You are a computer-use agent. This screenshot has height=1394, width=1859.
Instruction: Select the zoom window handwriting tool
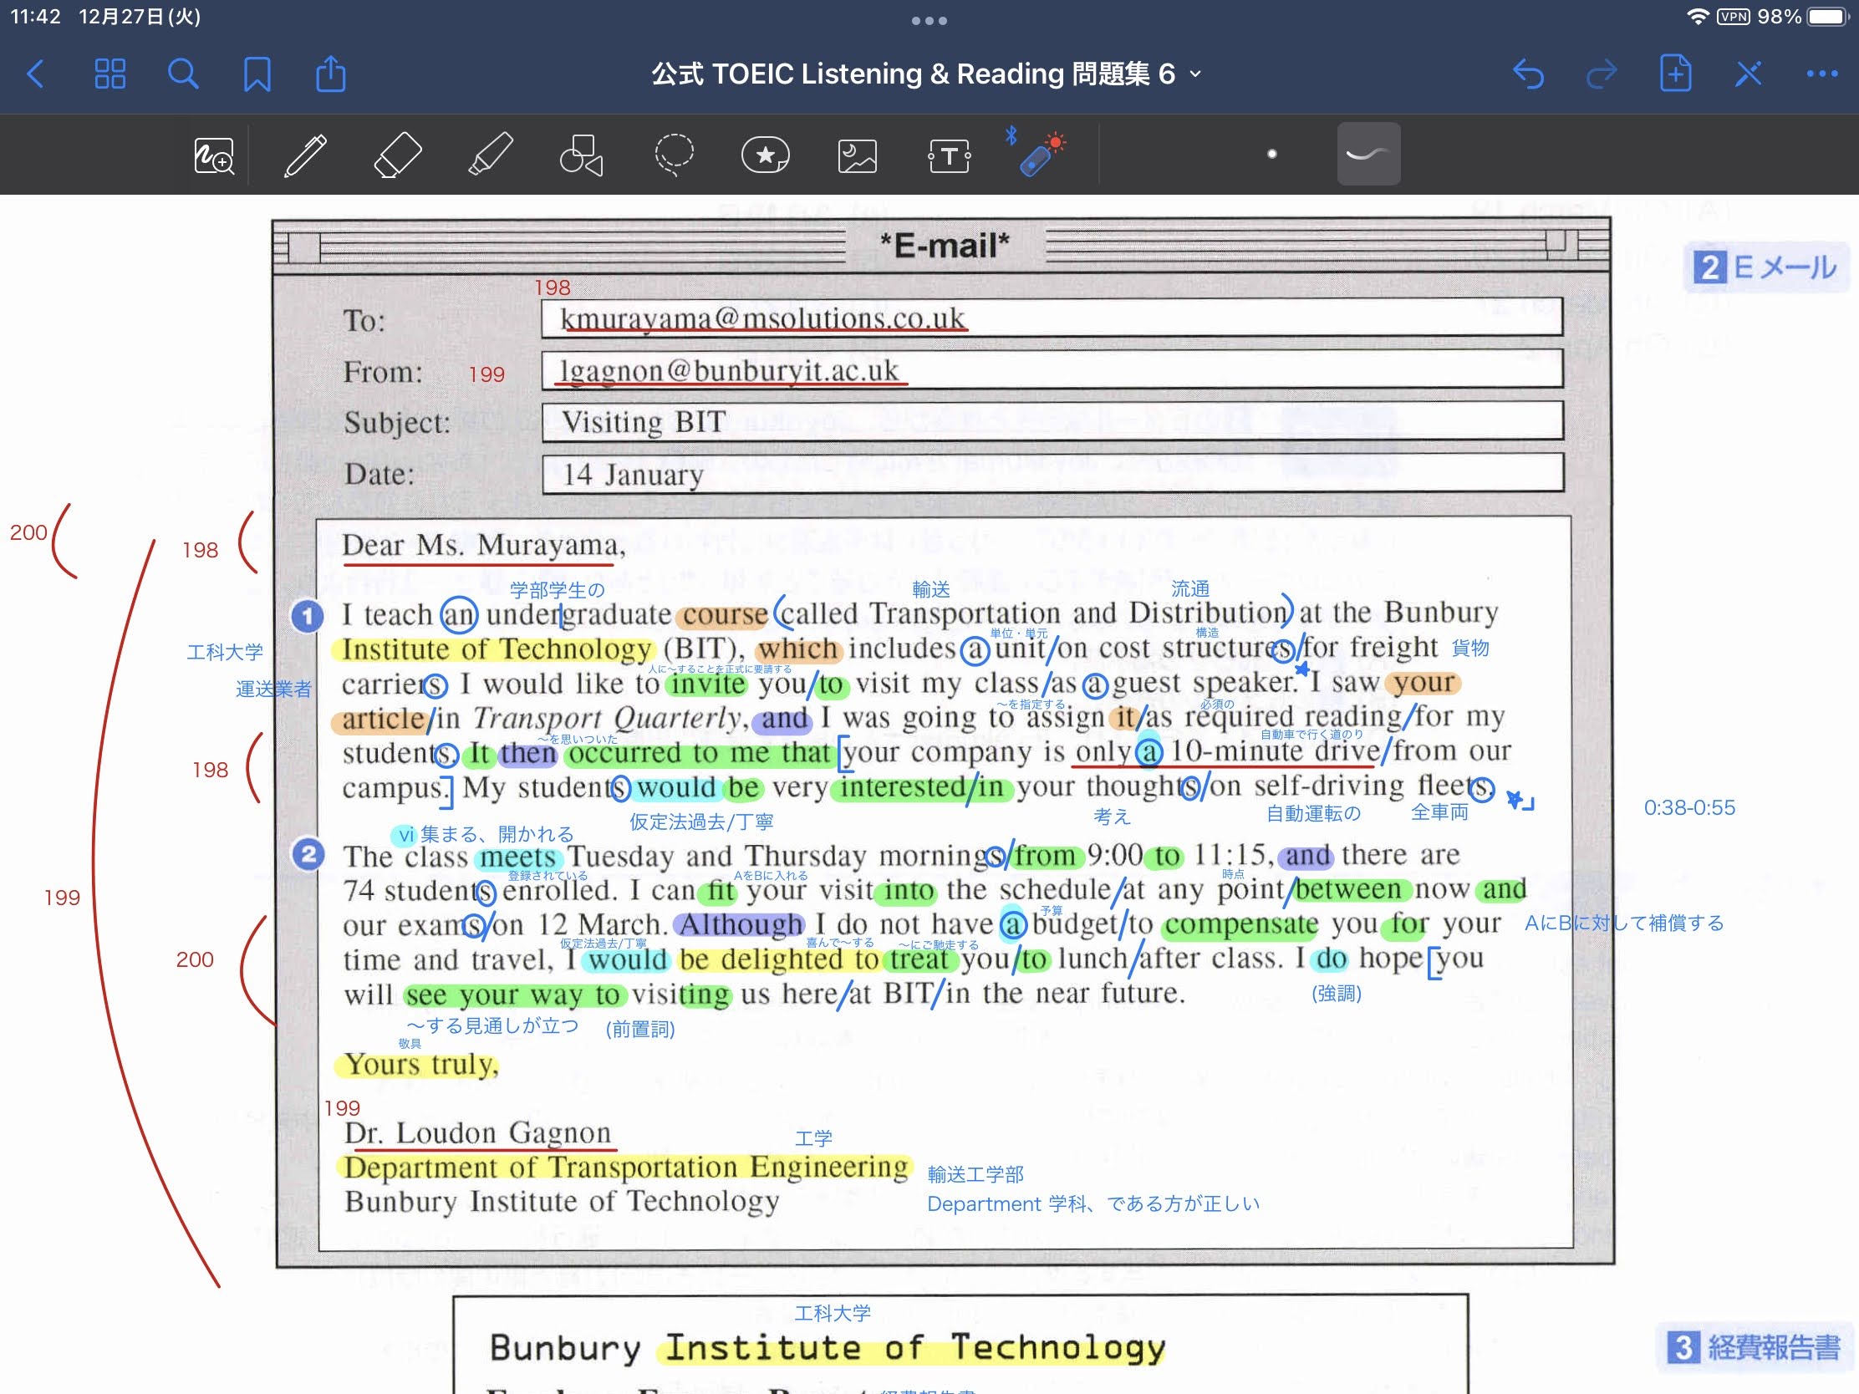pos(213,155)
